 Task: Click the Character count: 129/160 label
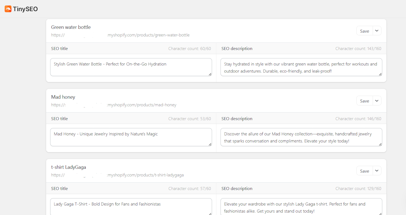point(358,188)
